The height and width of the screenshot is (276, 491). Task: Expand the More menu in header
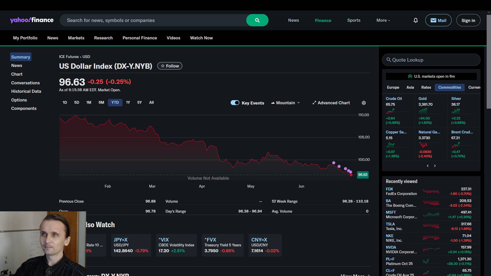[x=383, y=20]
